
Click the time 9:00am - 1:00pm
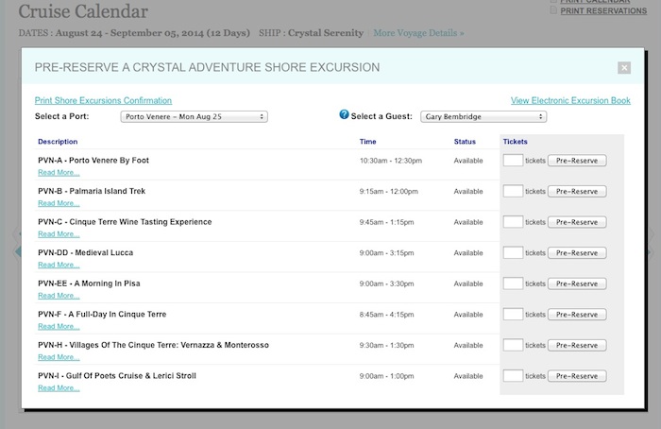(386, 376)
